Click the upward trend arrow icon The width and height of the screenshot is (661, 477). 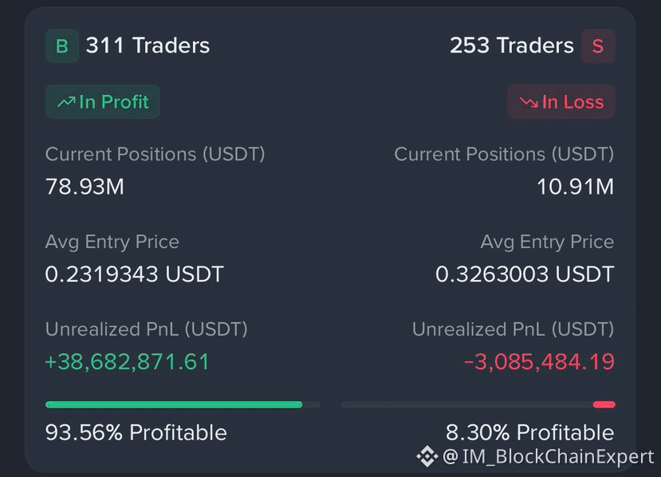click(x=66, y=102)
